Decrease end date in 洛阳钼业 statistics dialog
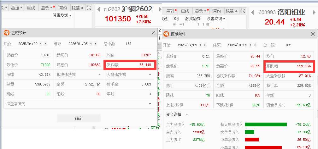Screen dimensions: 318x149 [x=250, y=45]
